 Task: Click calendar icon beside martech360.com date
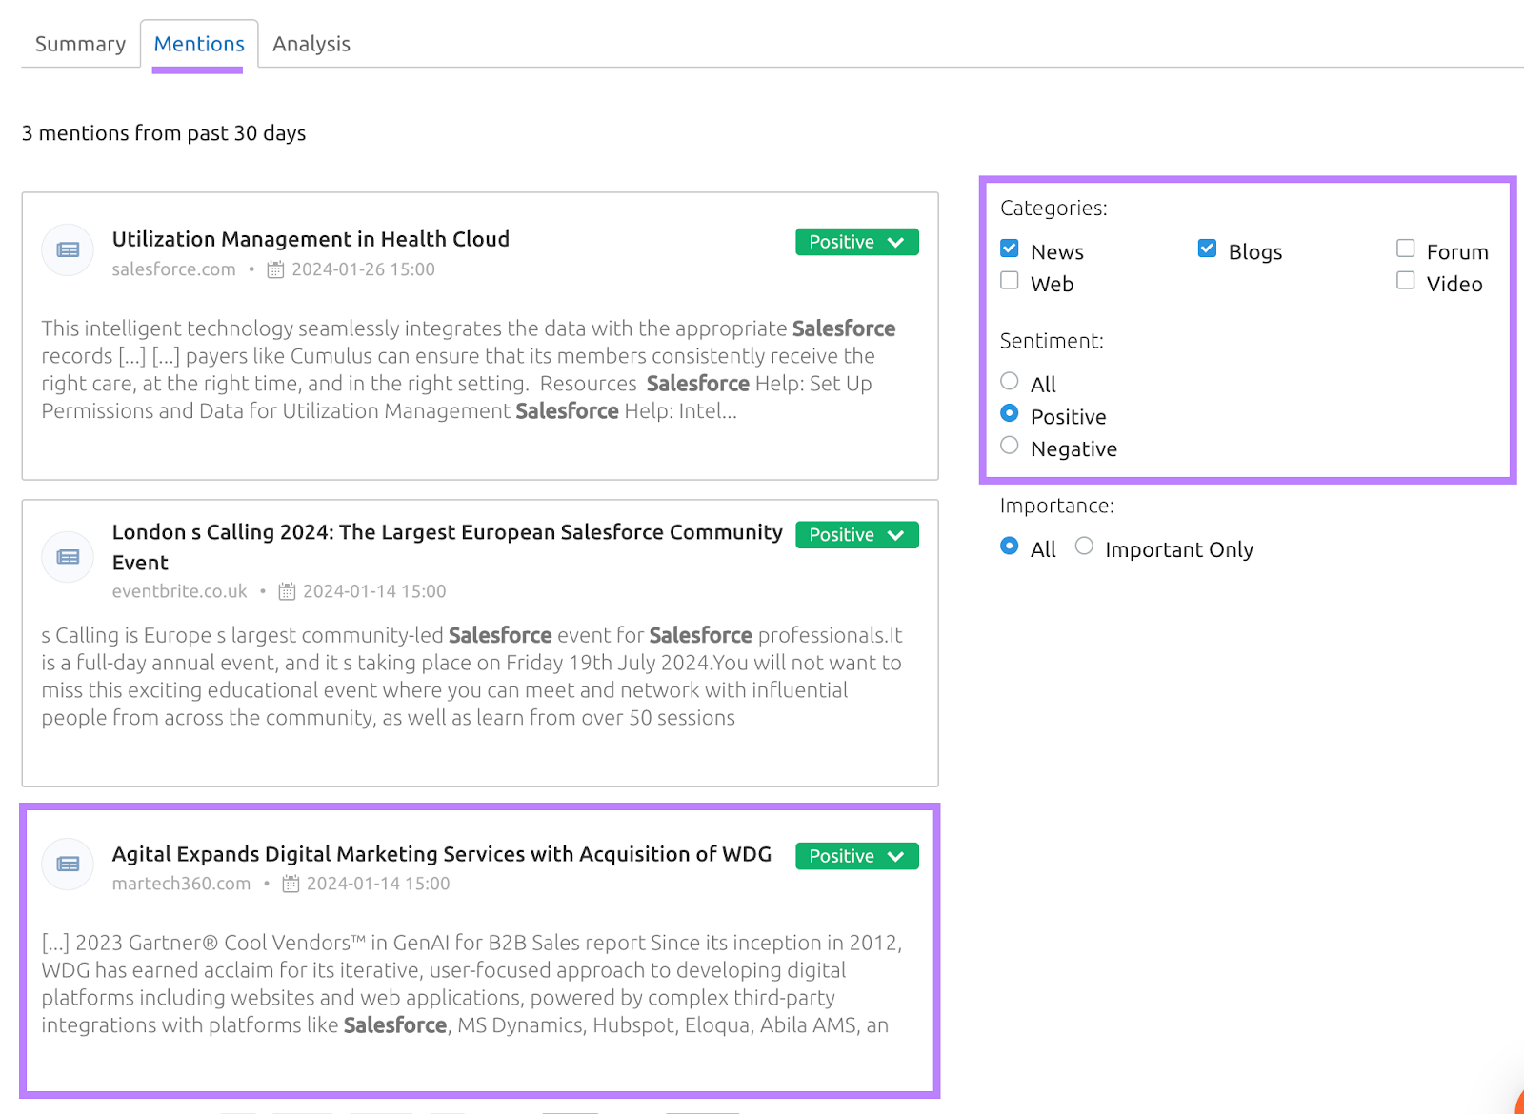point(291,884)
